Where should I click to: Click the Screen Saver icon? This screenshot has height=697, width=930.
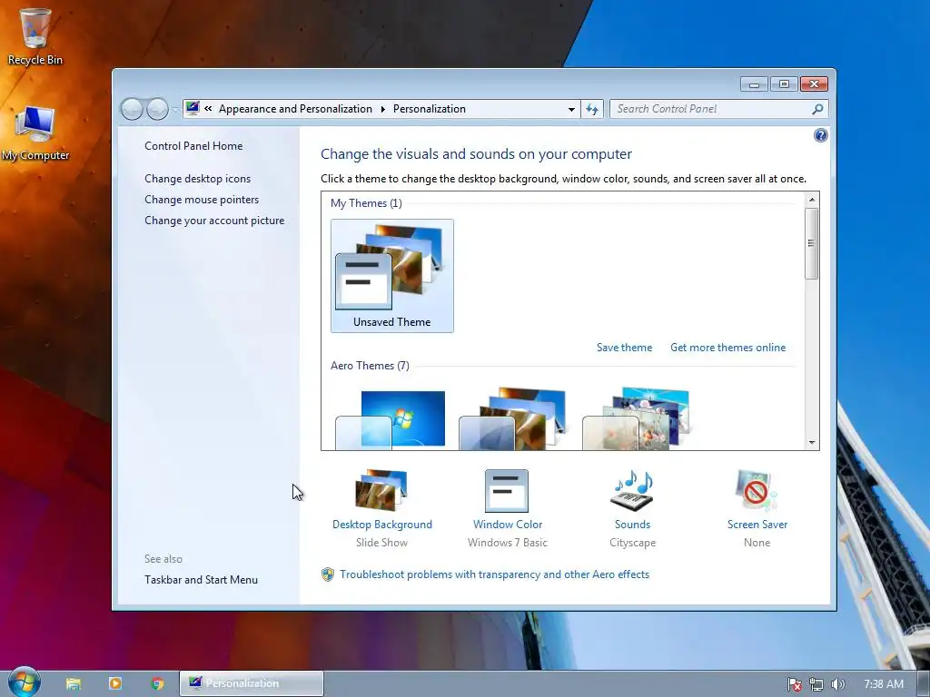click(757, 490)
